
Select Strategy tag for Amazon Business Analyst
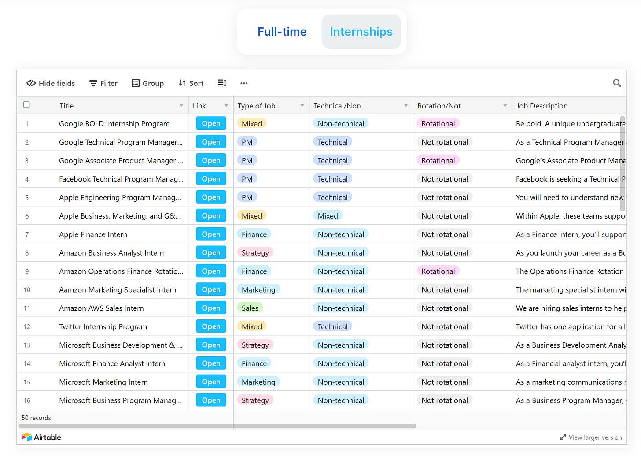coord(255,252)
